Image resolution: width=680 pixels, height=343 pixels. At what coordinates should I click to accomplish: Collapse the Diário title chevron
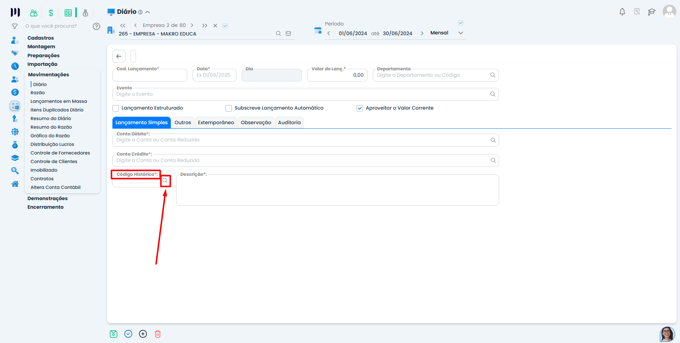[148, 12]
